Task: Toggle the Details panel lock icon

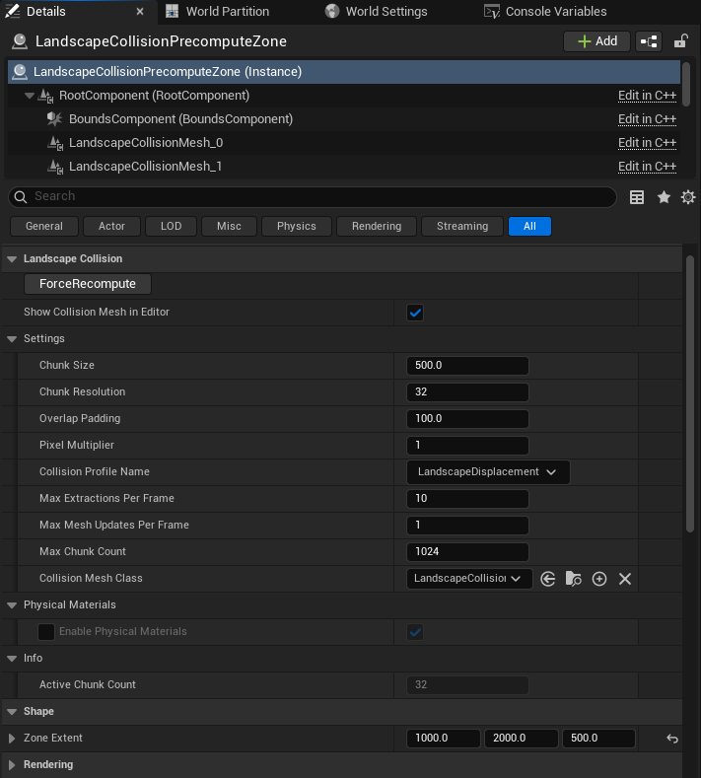Action: [680, 41]
